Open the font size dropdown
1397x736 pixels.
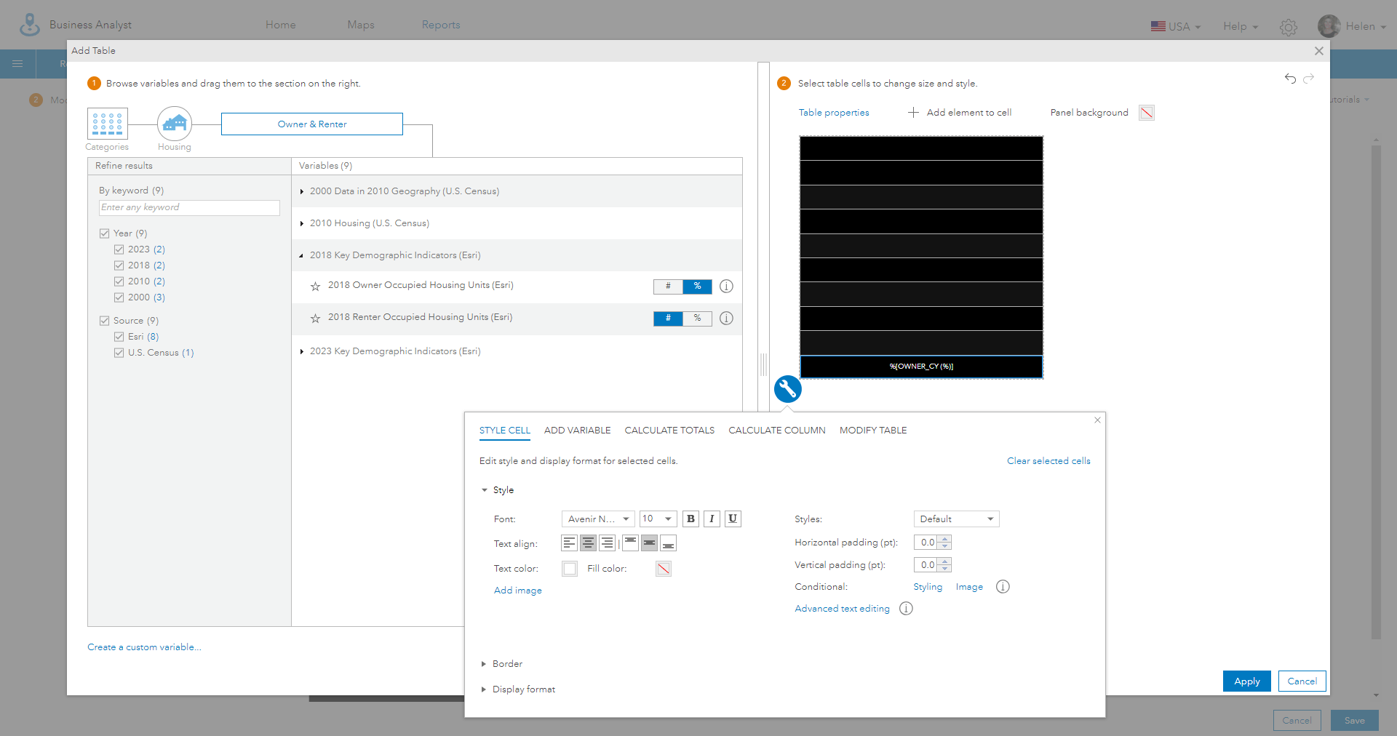658,519
